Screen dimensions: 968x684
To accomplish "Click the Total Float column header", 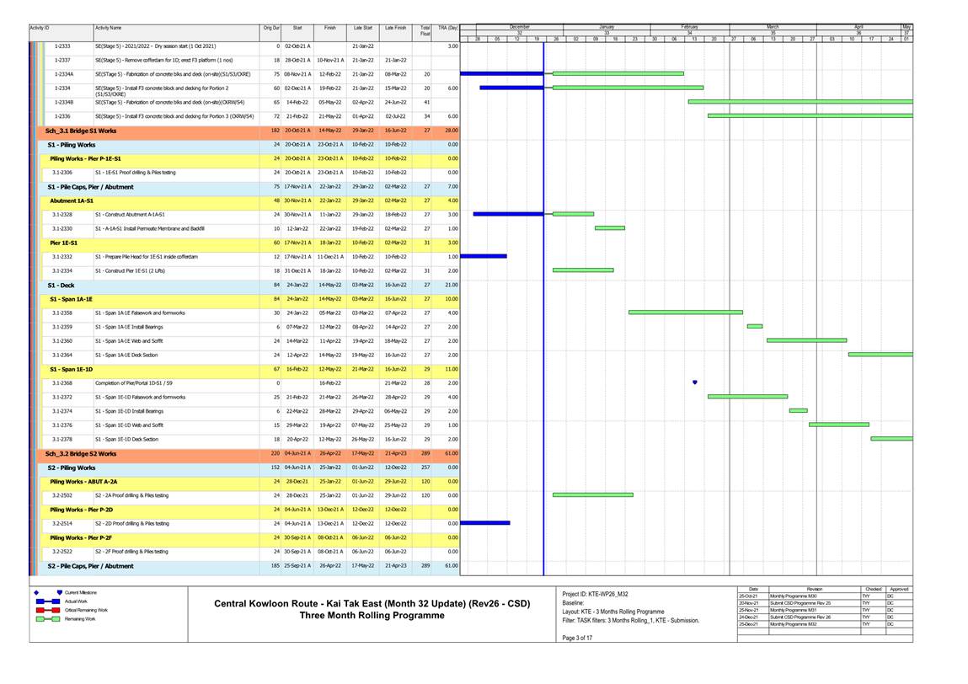I will click(x=425, y=30).
